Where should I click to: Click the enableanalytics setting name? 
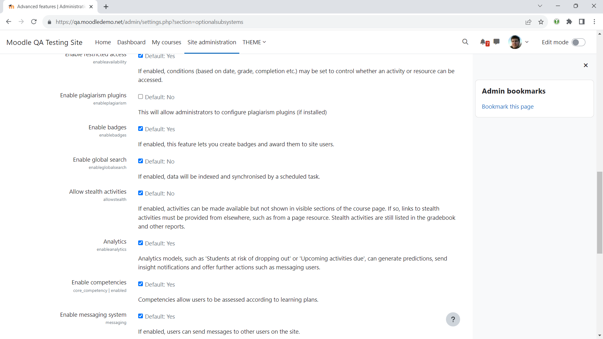(x=111, y=250)
